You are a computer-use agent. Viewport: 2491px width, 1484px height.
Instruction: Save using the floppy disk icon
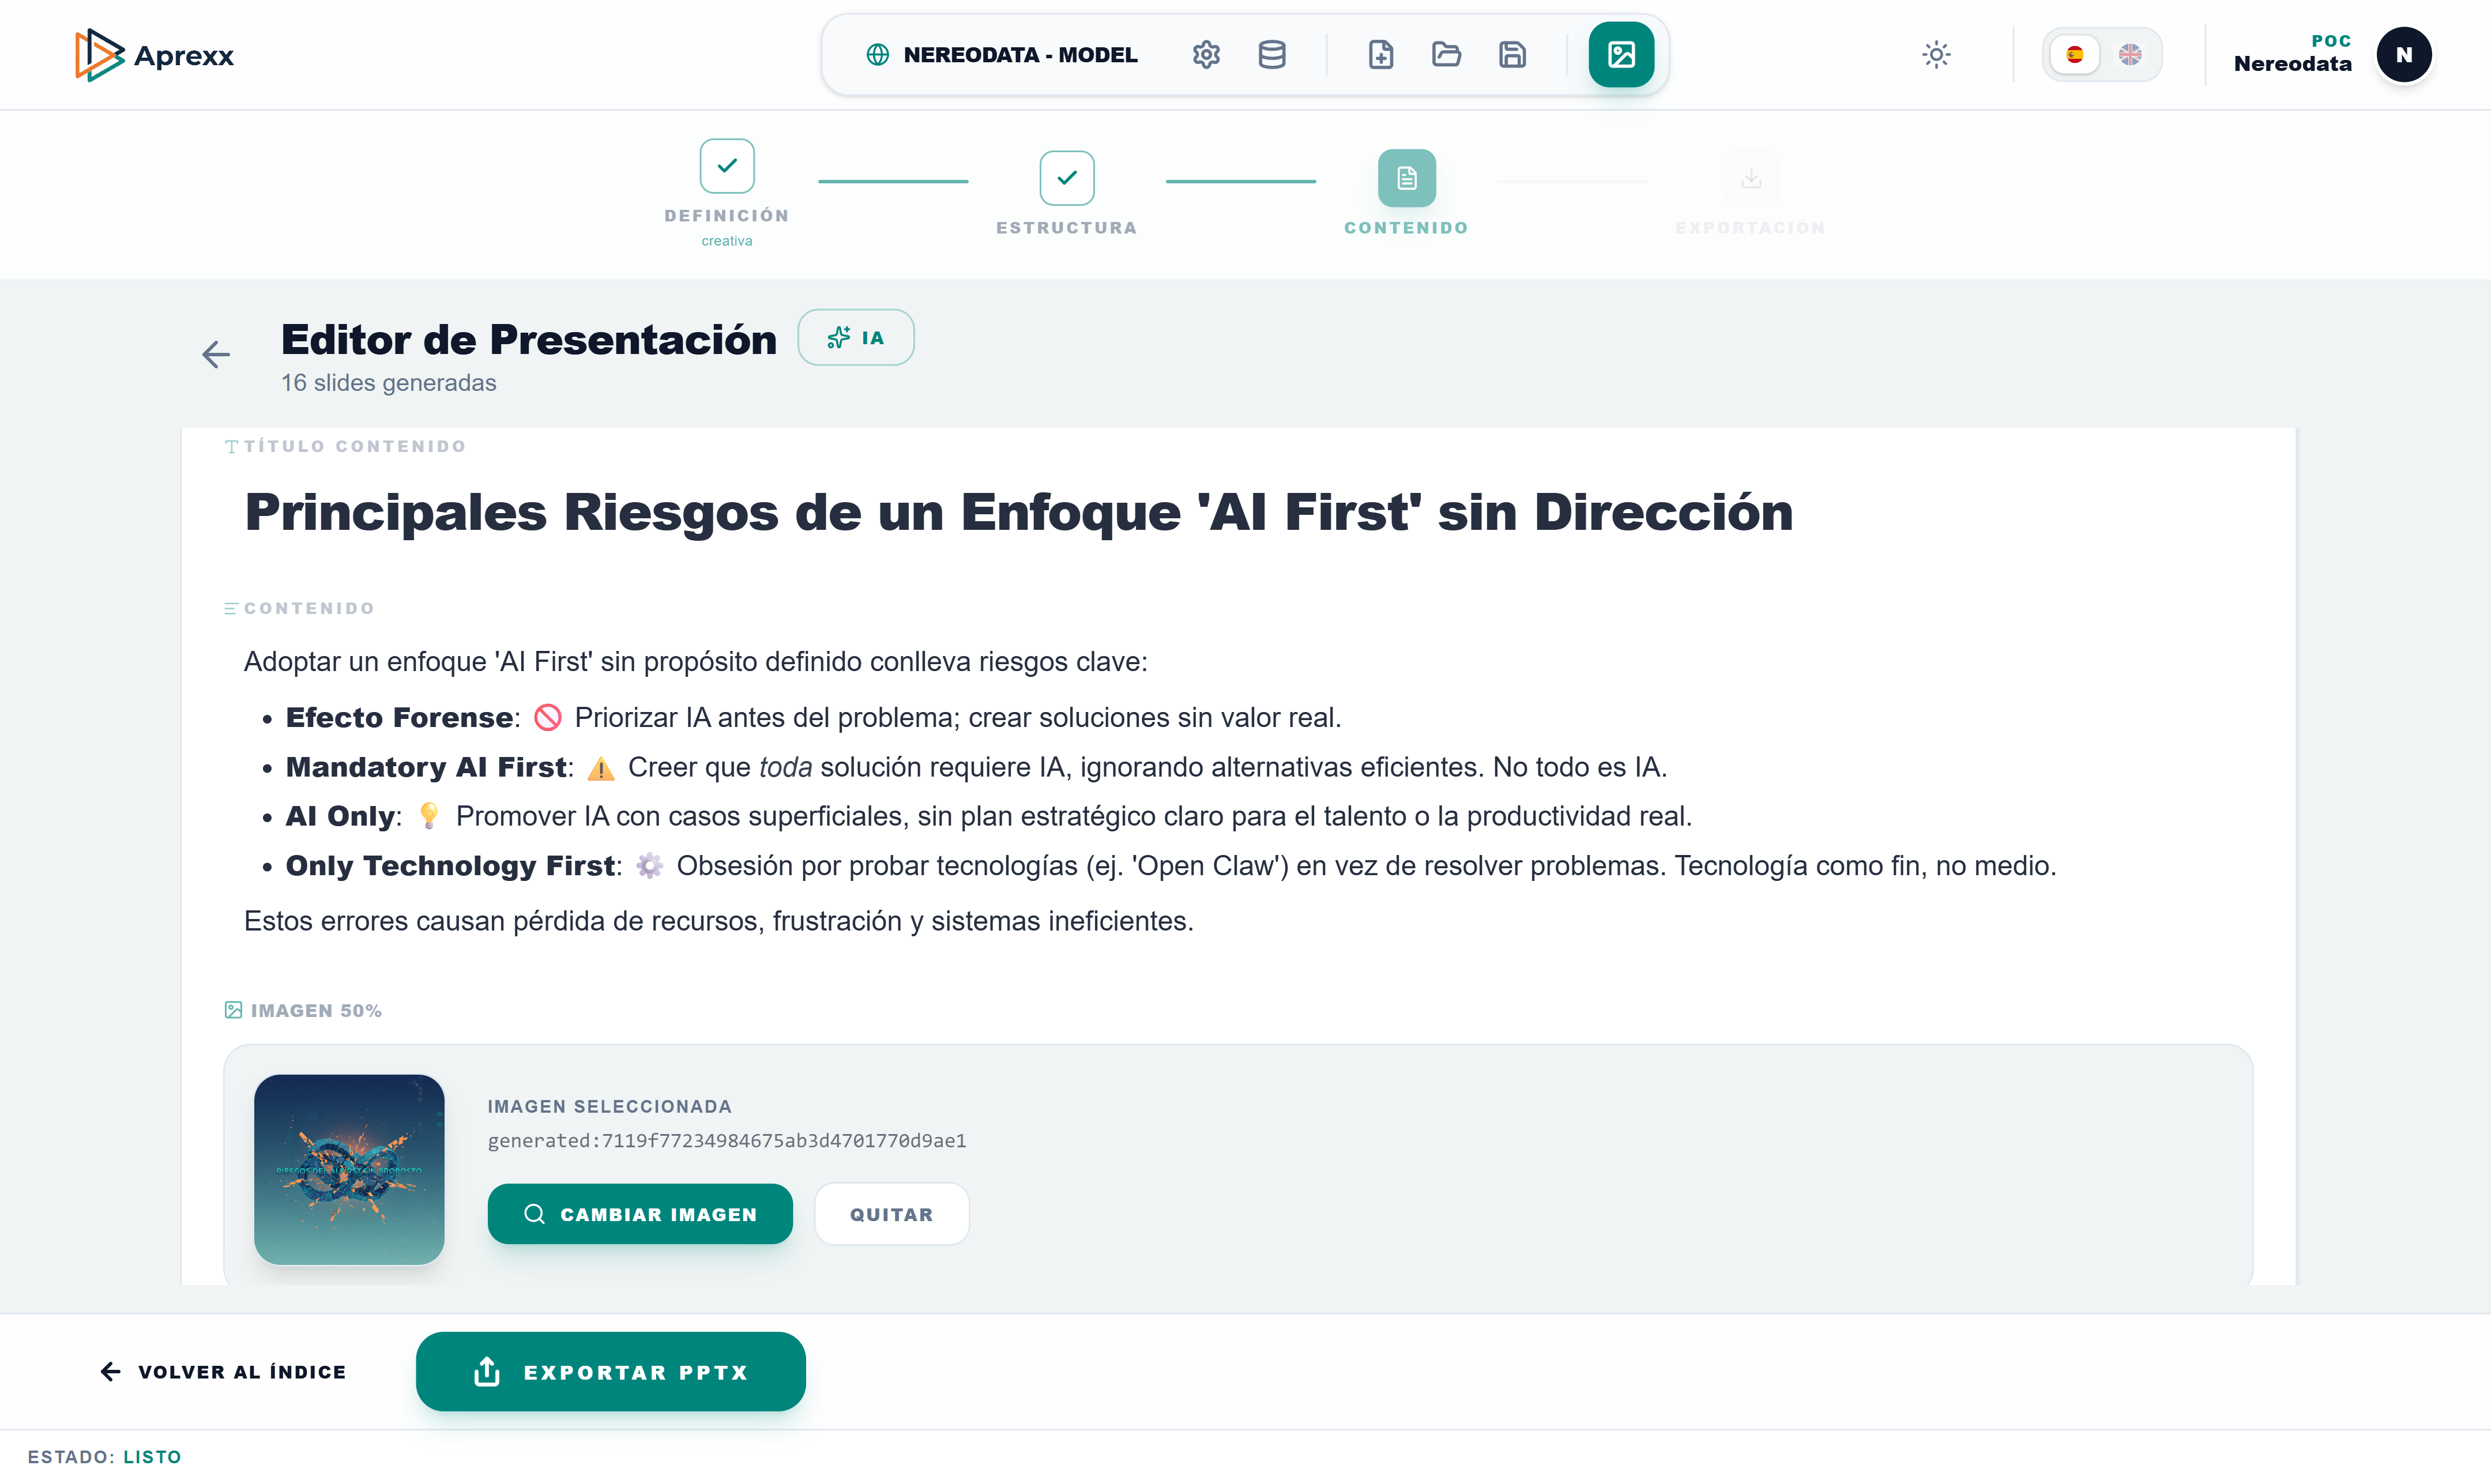(x=1512, y=54)
